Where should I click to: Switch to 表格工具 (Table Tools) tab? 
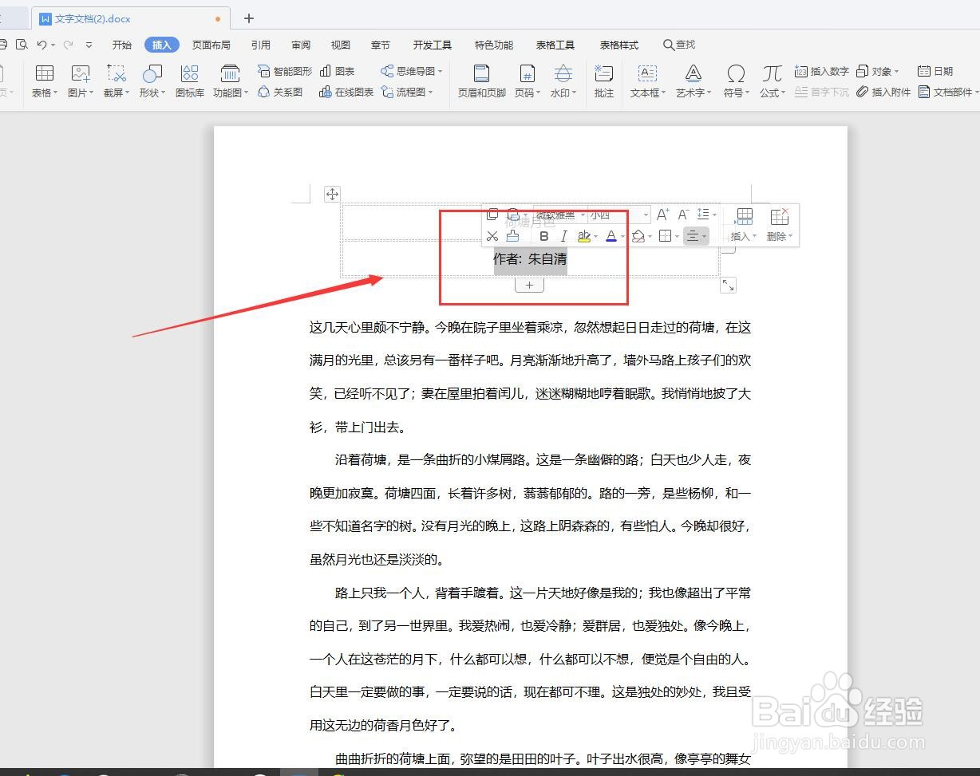pos(555,45)
